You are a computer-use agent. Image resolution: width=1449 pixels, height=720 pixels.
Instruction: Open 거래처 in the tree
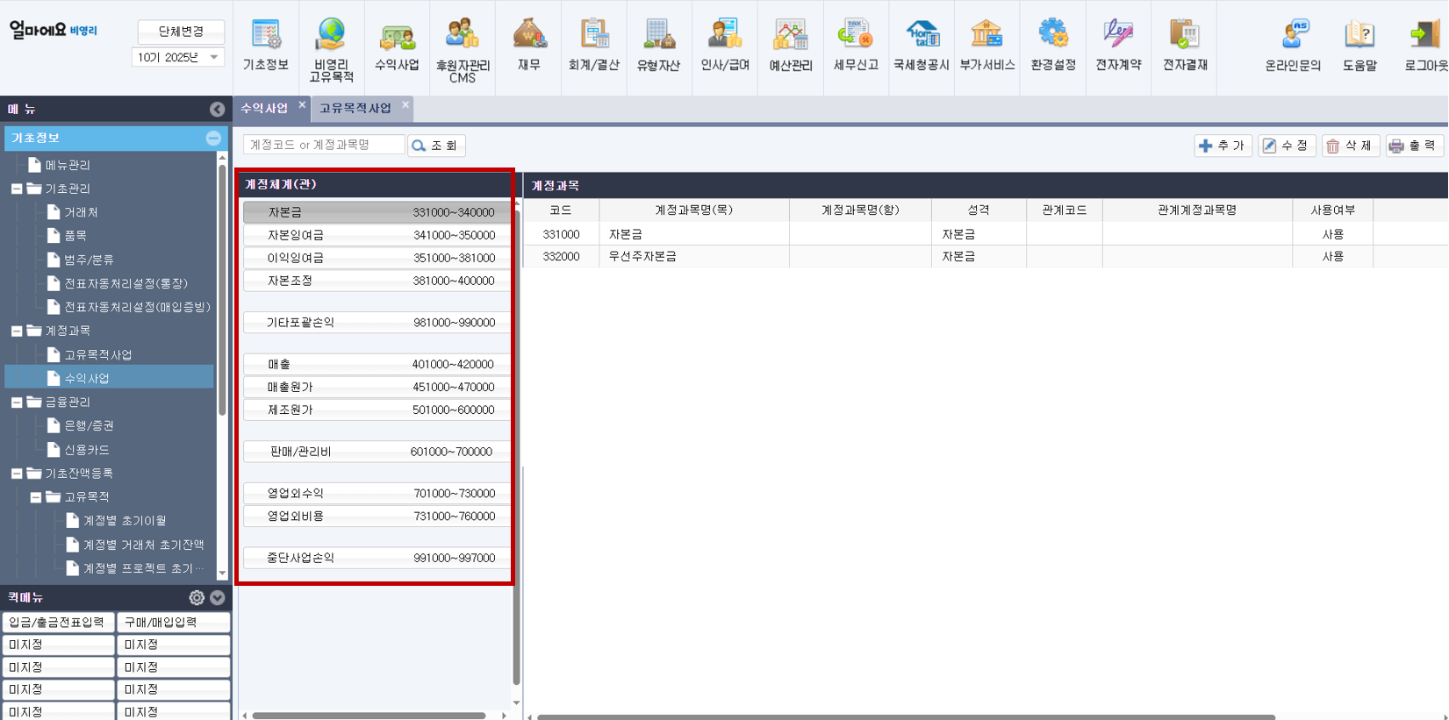(x=81, y=212)
